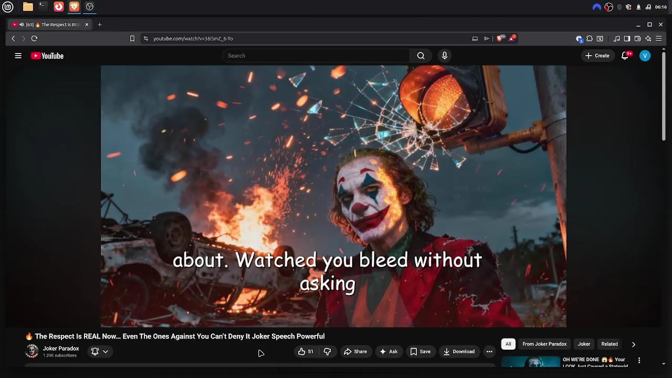This screenshot has height=378, width=672.
Task: Mute the tab using its speaker icon
Action: point(22,25)
